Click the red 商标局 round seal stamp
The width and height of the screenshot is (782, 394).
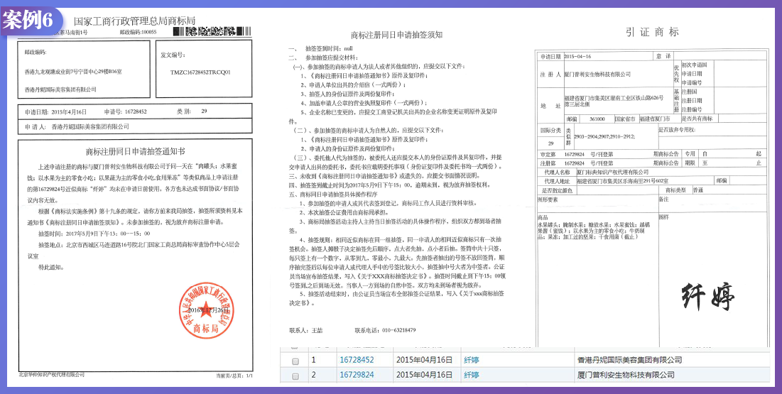click(205, 310)
